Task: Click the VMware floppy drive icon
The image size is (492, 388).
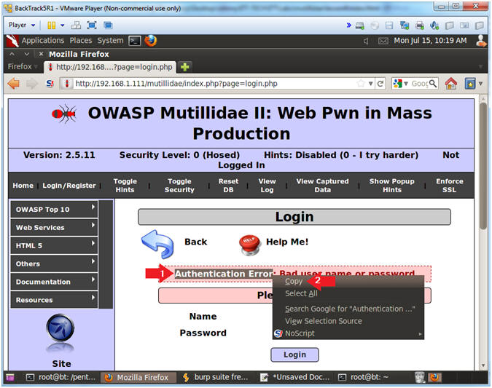Action: tap(389, 25)
